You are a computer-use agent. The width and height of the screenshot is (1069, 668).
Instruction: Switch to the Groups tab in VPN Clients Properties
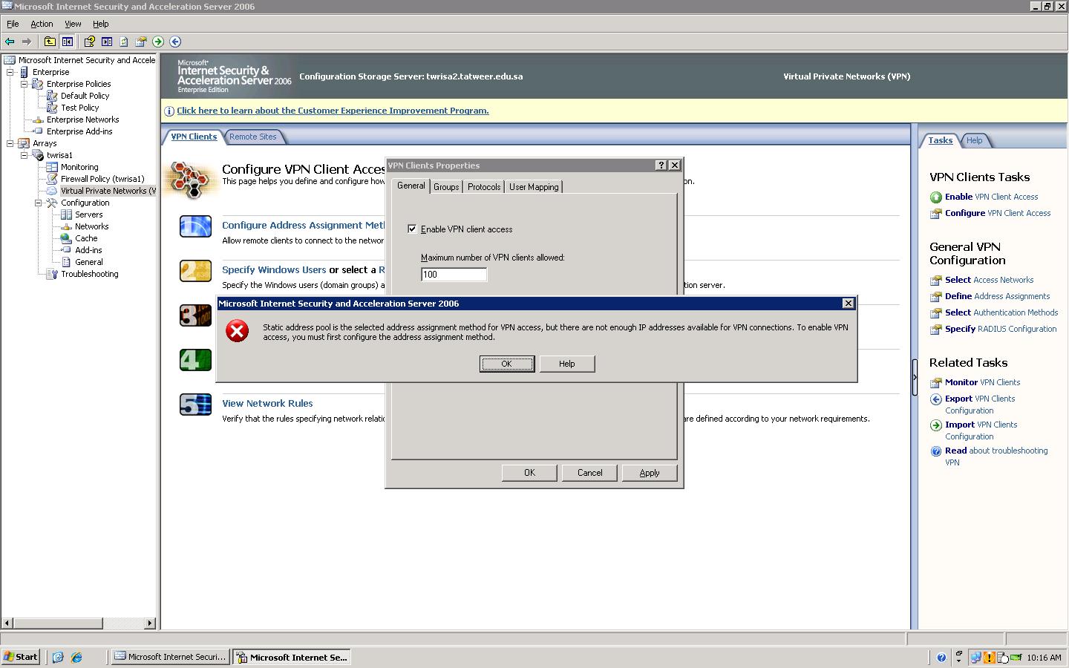(x=446, y=187)
